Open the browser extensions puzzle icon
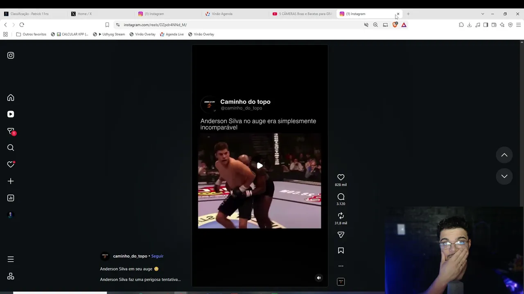The image size is (524, 294). (461, 25)
